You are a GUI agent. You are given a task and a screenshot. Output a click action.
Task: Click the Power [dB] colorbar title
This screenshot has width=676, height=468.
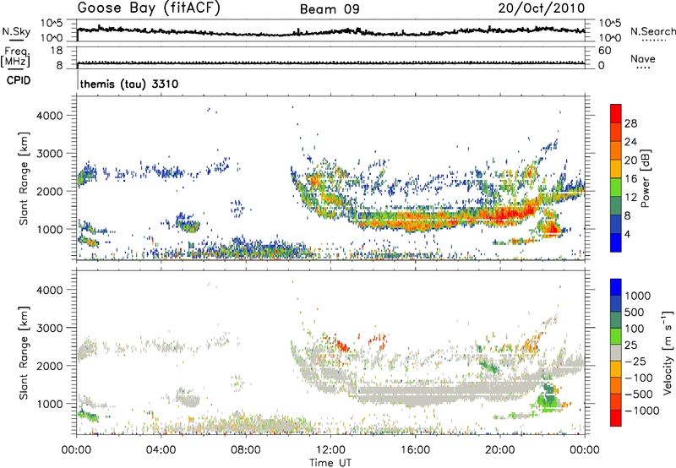(646, 178)
